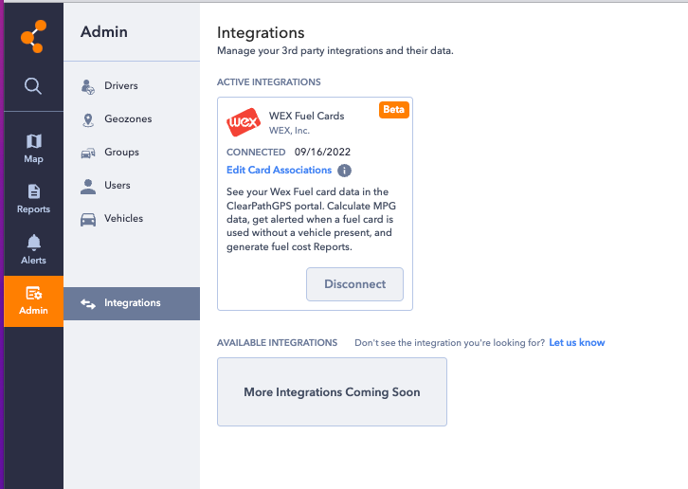
Task: Open Users admin page
Action: (118, 186)
